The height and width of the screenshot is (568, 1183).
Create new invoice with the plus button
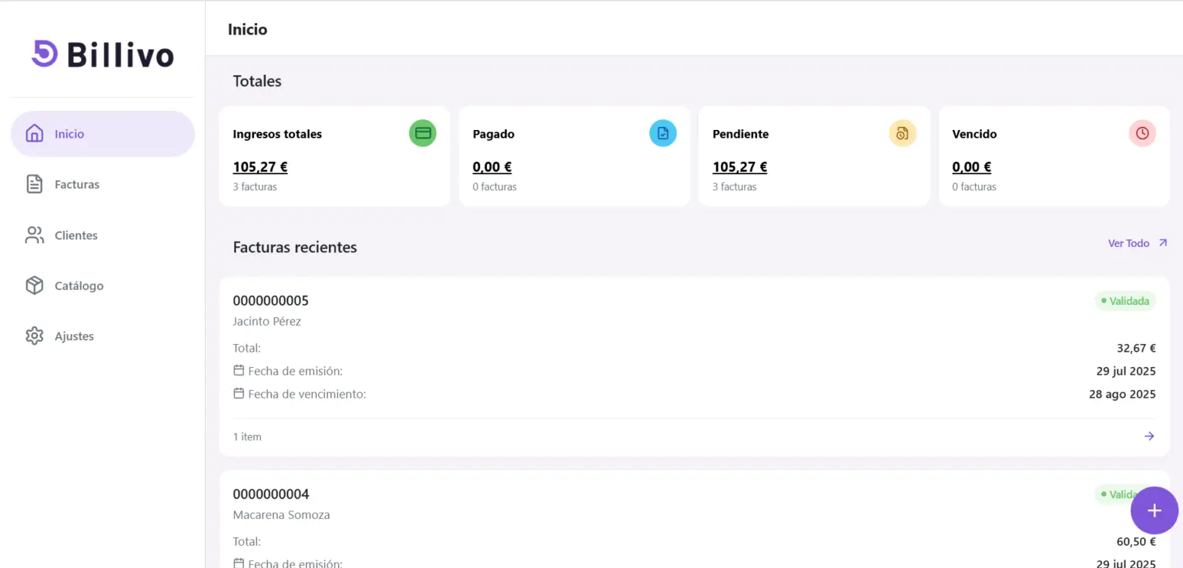(1155, 510)
